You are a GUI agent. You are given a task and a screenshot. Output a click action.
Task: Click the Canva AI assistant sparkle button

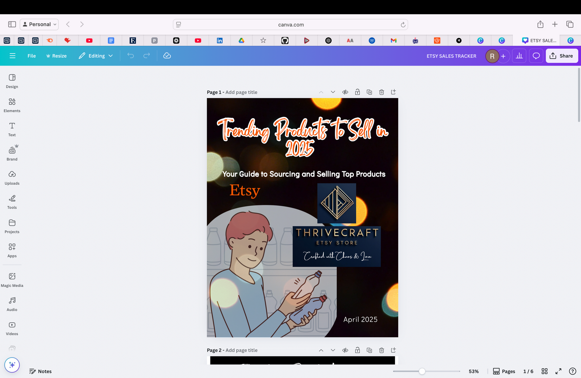(x=12, y=365)
